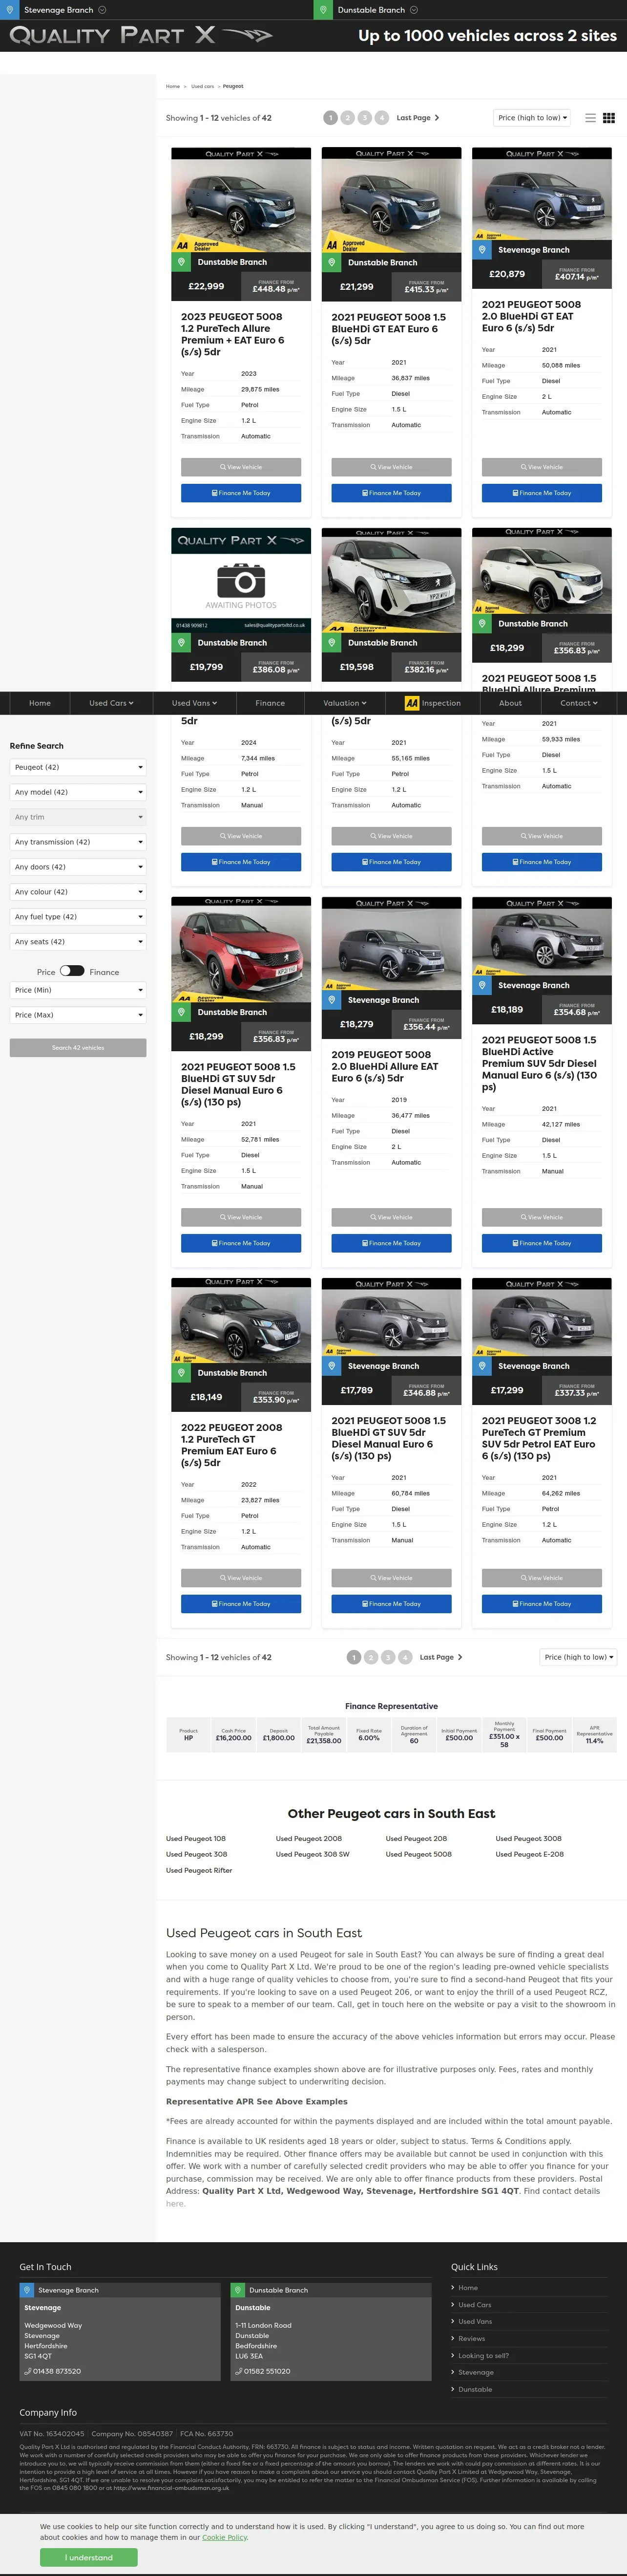The image size is (627, 2576).
Task: Go to Finance in the navigation bar
Action: pos(270,703)
